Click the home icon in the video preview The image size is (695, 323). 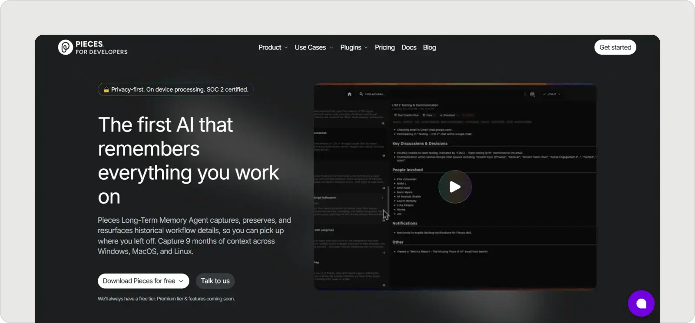tap(349, 94)
